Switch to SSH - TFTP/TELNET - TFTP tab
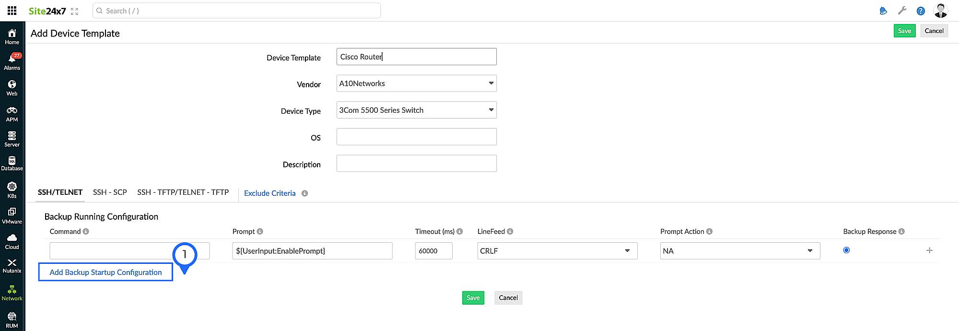The height and width of the screenshot is (331, 959). click(x=183, y=192)
